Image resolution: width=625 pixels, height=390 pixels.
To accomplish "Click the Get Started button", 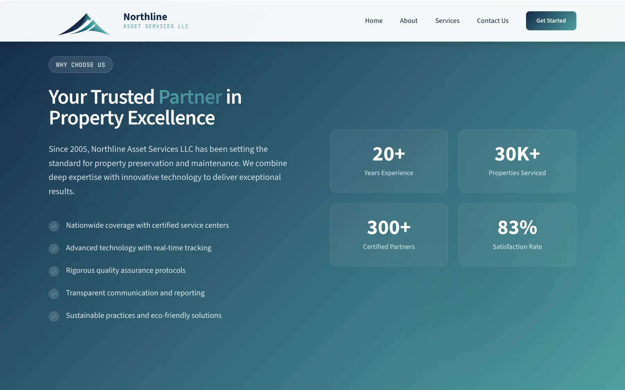I will tap(551, 21).
